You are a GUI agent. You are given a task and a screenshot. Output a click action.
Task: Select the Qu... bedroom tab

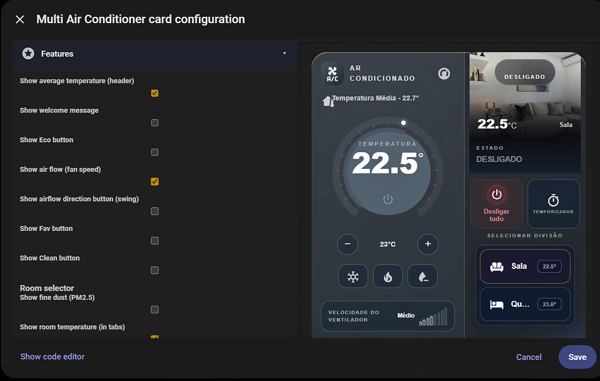pos(525,304)
